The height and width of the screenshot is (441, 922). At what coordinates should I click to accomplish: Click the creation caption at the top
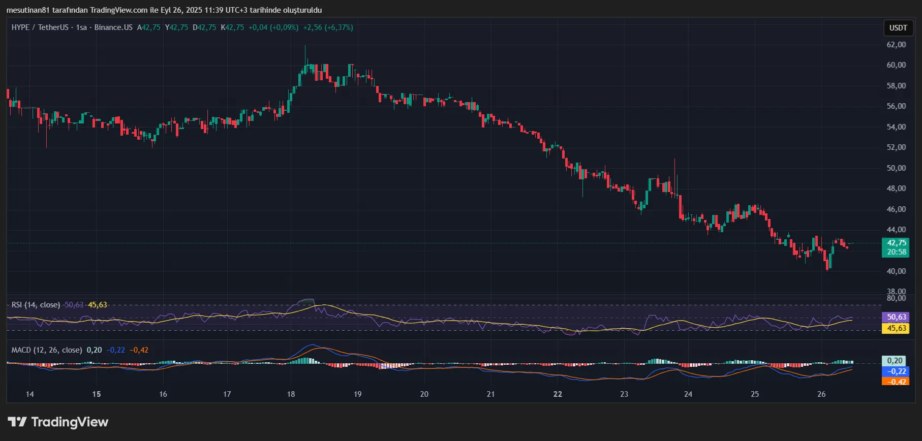click(x=164, y=10)
